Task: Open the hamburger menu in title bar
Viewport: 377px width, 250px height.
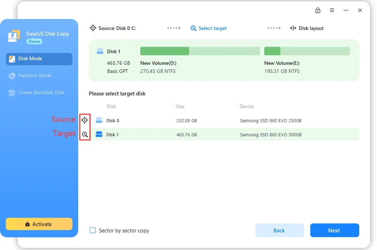Action: point(332,10)
